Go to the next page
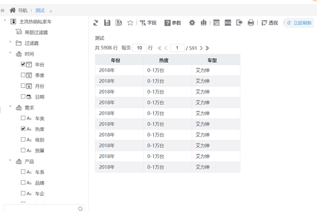The image size is (317, 211). [201, 48]
